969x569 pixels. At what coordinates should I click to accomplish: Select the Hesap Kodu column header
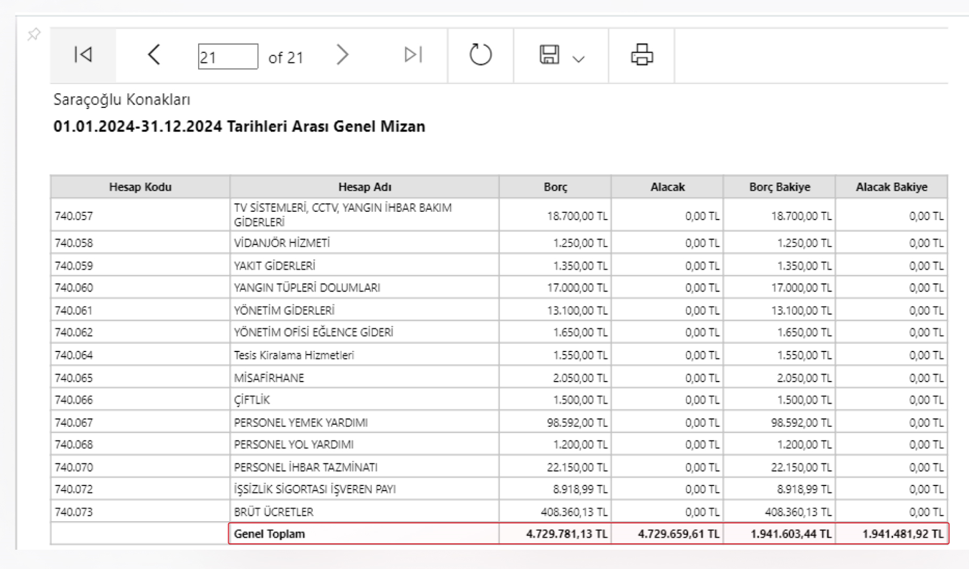(140, 187)
